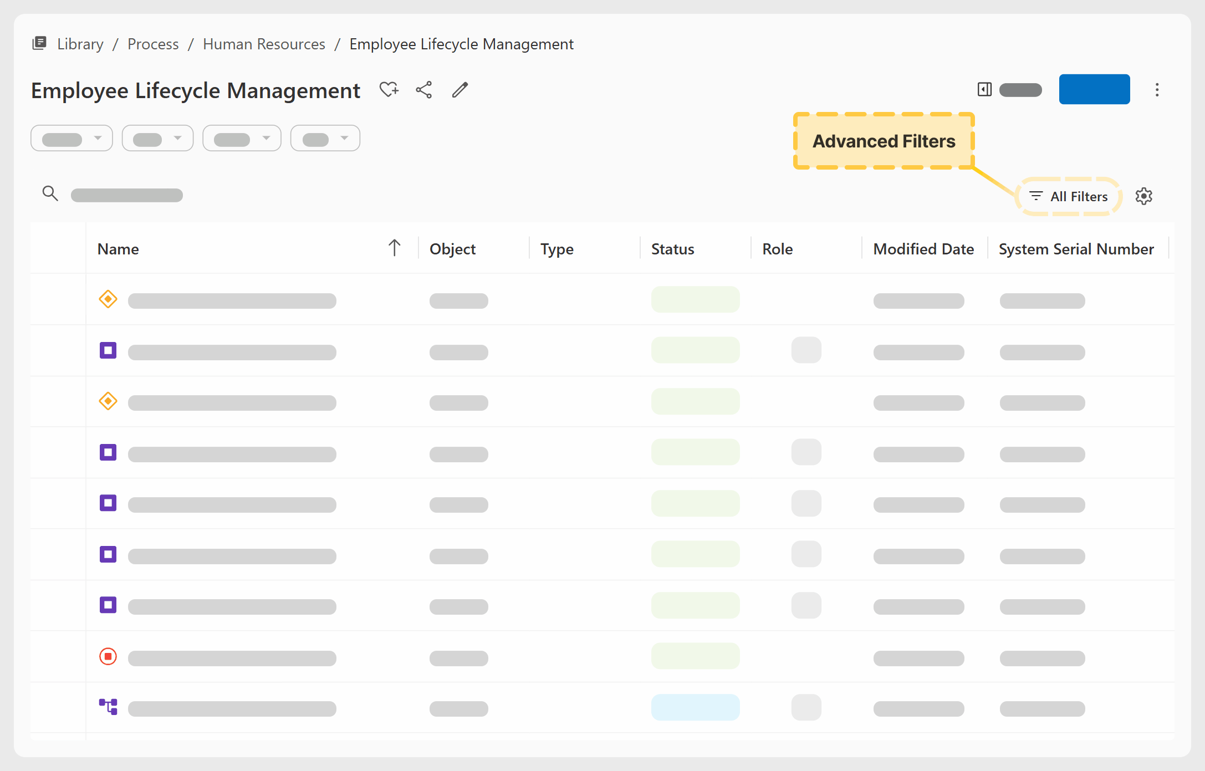This screenshot has width=1205, height=771.
Task: Go to Process in breadcrumb
Action: coord(153,44)
